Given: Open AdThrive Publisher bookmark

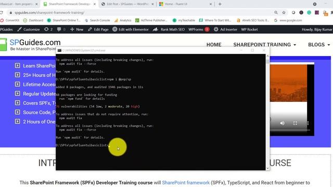Looking at the screenshot, I should click(x=151, y=20).
